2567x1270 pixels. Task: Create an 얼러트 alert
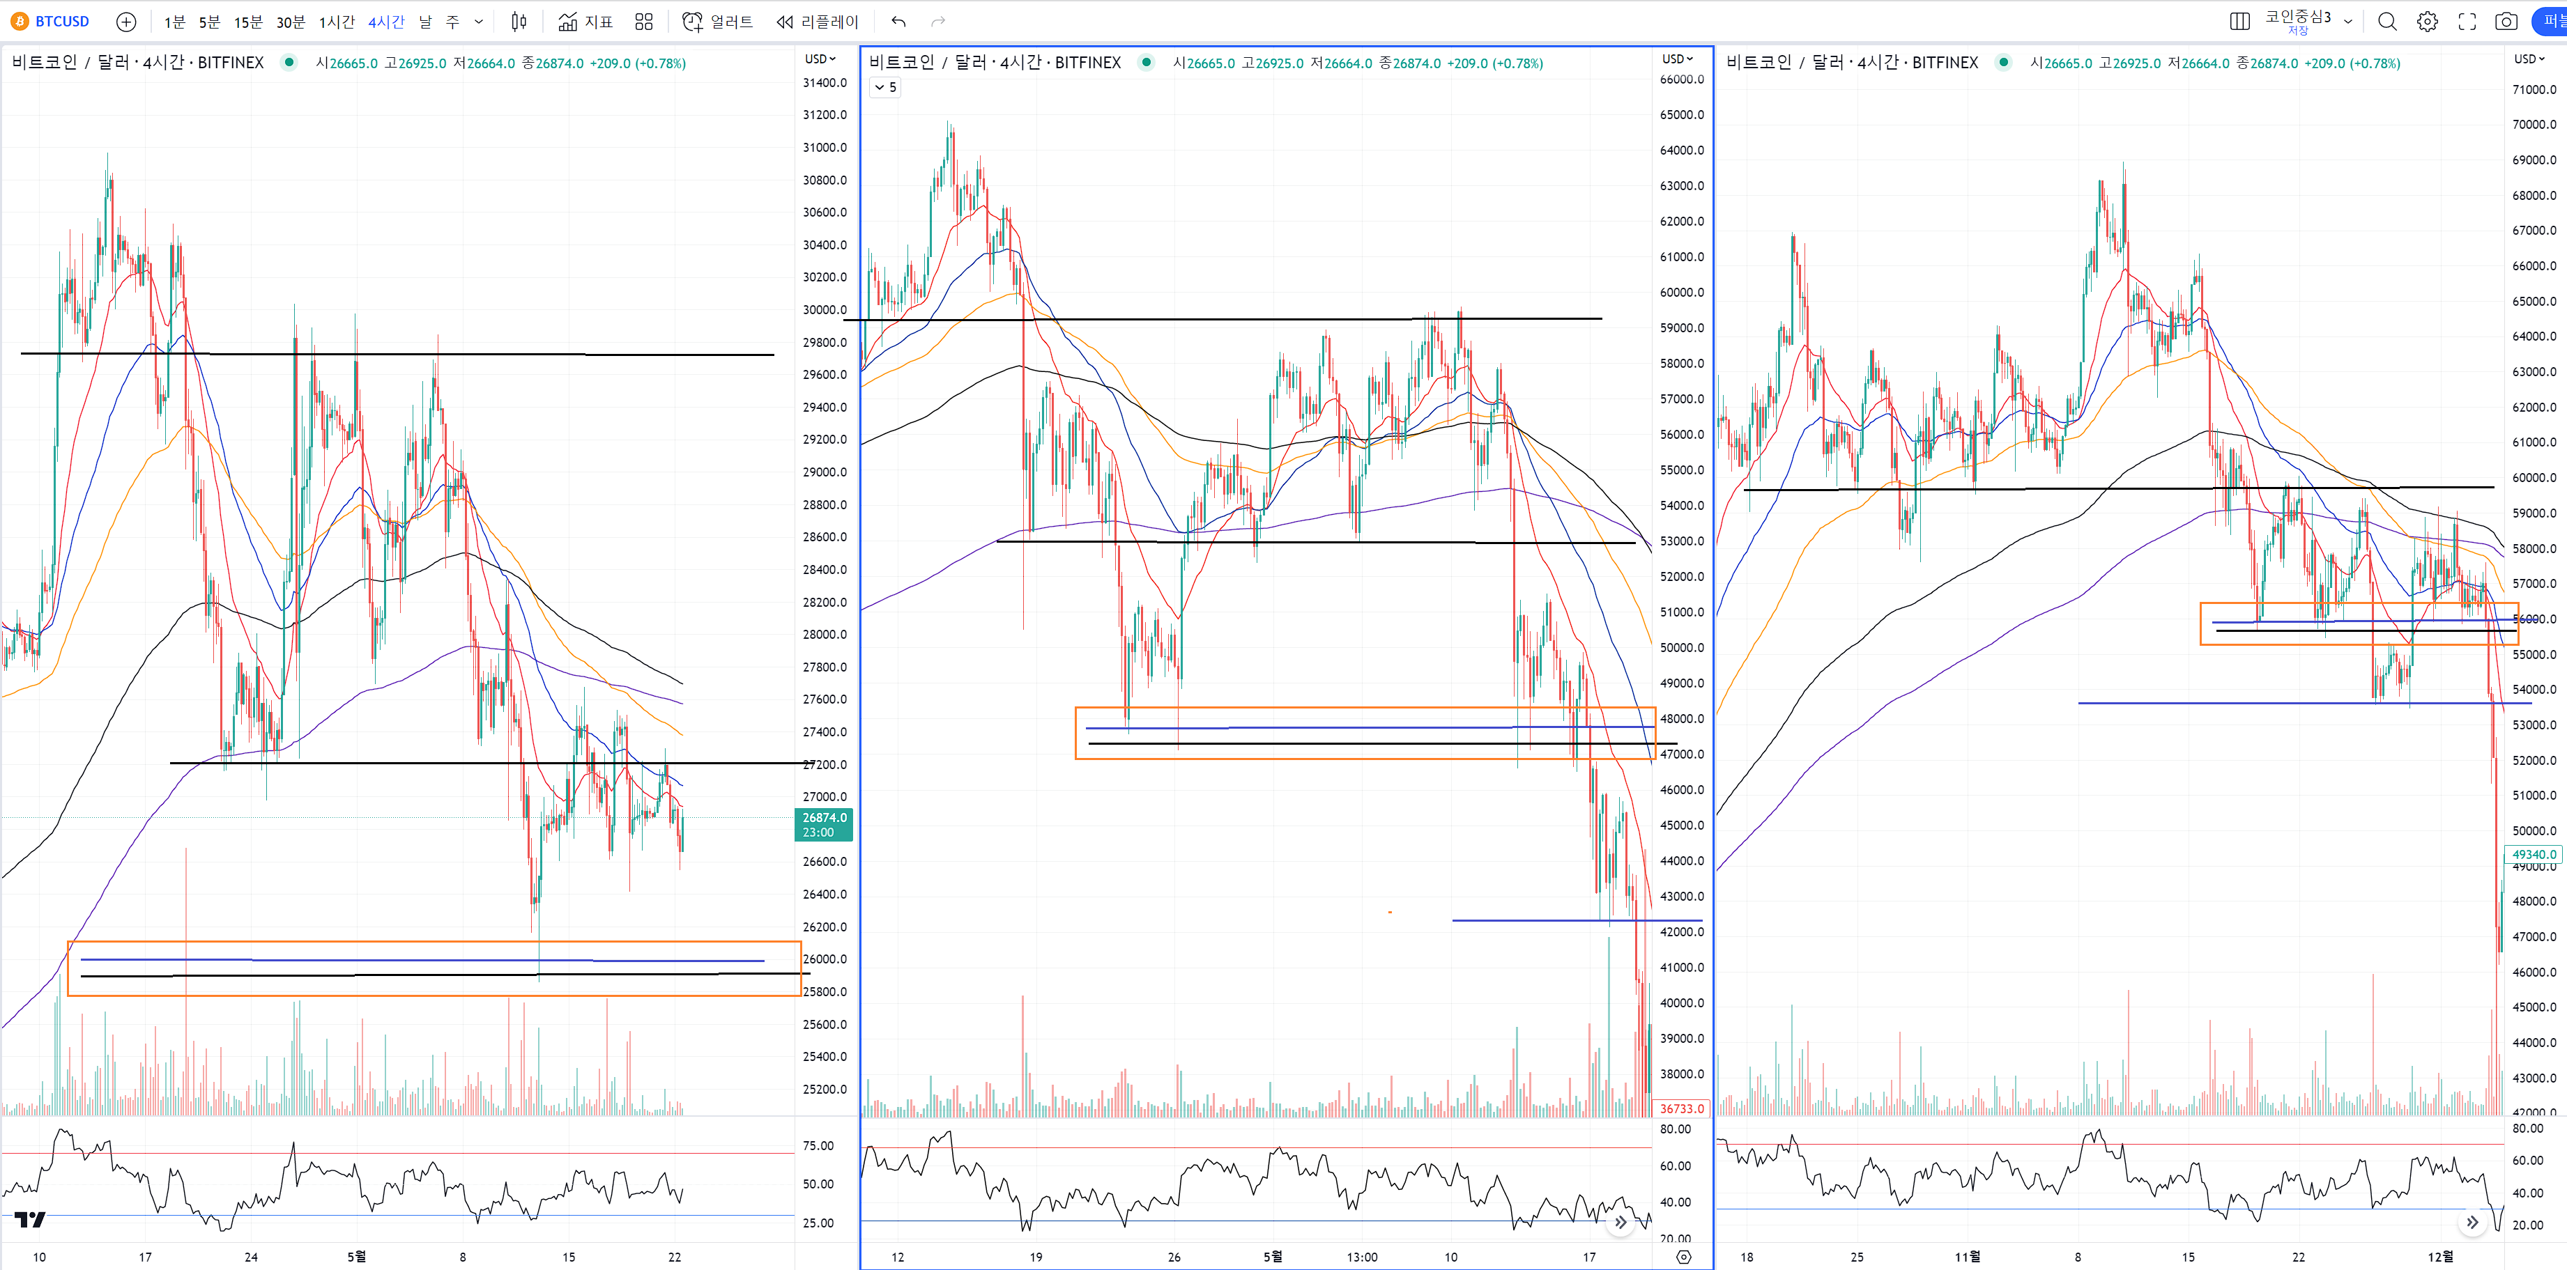[x=717, y=21]
